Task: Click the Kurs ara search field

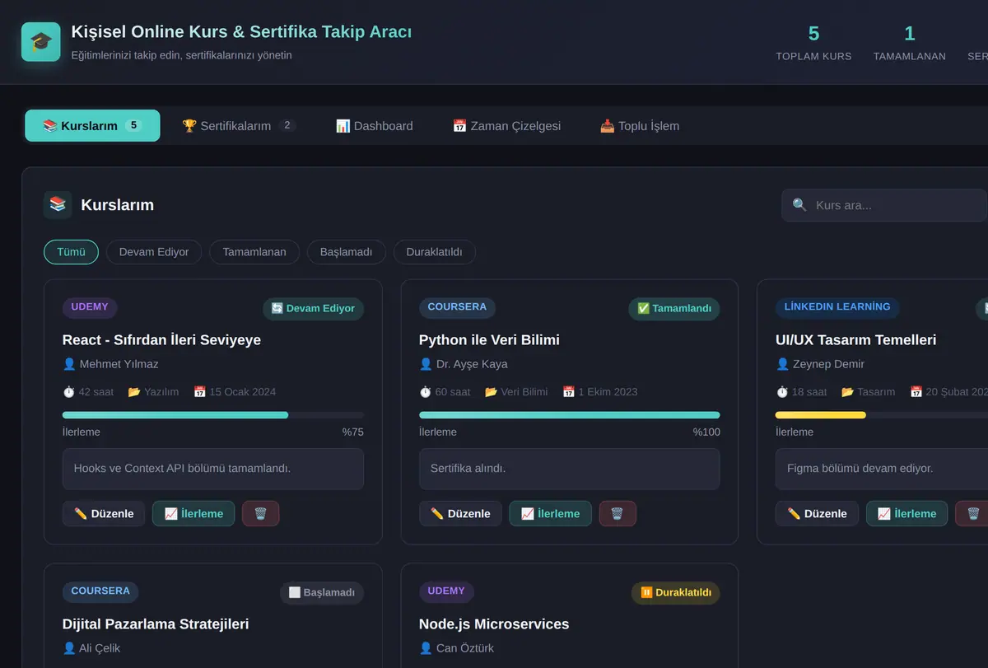Action: coord(885,205)
